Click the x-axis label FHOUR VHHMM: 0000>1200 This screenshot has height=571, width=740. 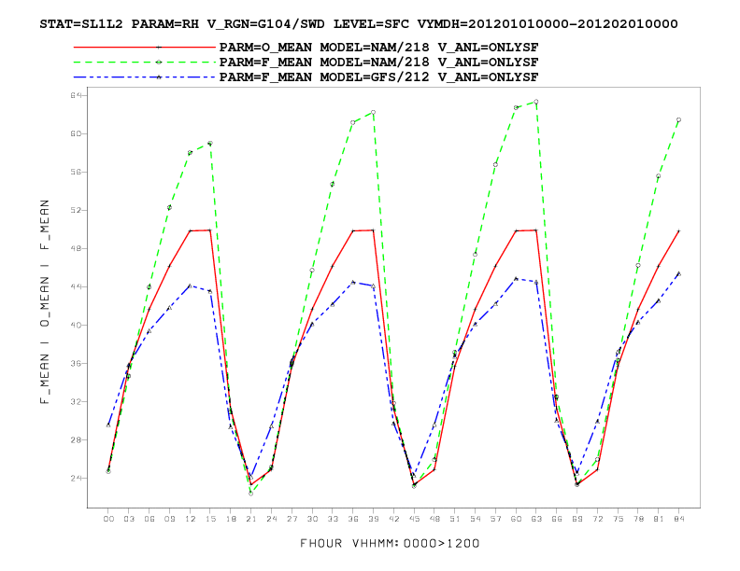(x=390, y=544)
